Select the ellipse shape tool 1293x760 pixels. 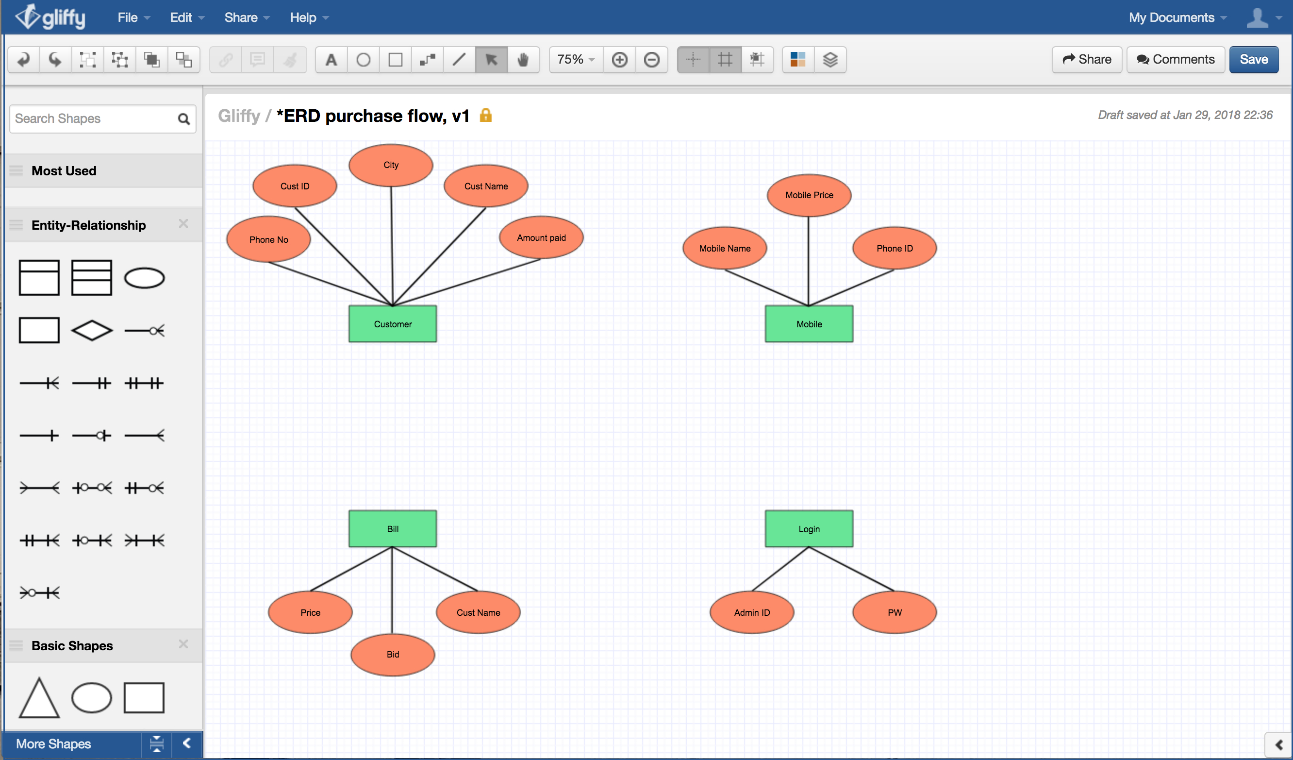coord(362,60)
